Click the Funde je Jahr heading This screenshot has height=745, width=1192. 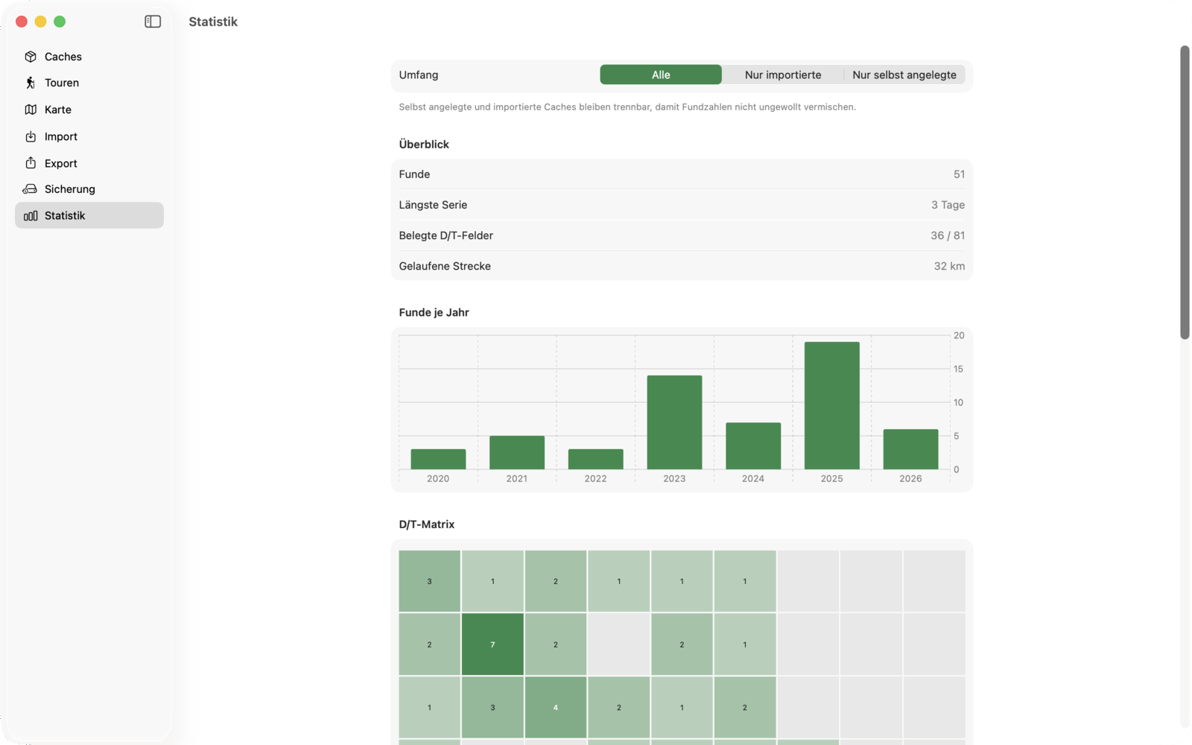coord(434,313)
